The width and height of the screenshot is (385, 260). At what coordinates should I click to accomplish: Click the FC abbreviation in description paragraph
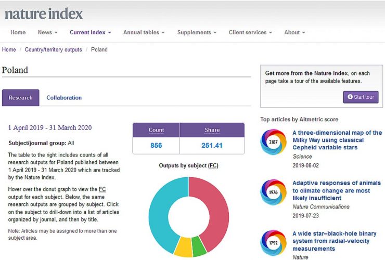(x=102, y=189)
